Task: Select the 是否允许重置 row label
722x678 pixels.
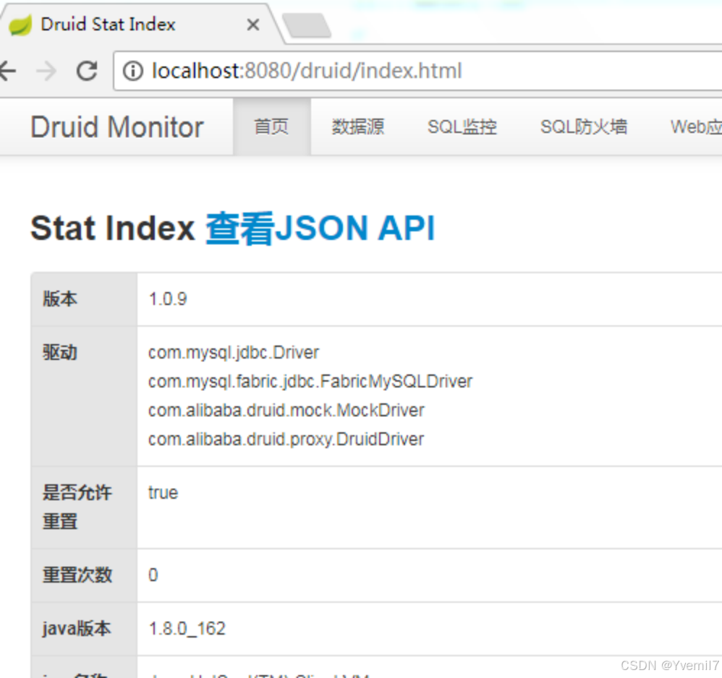Action: (x=77, y=507)
